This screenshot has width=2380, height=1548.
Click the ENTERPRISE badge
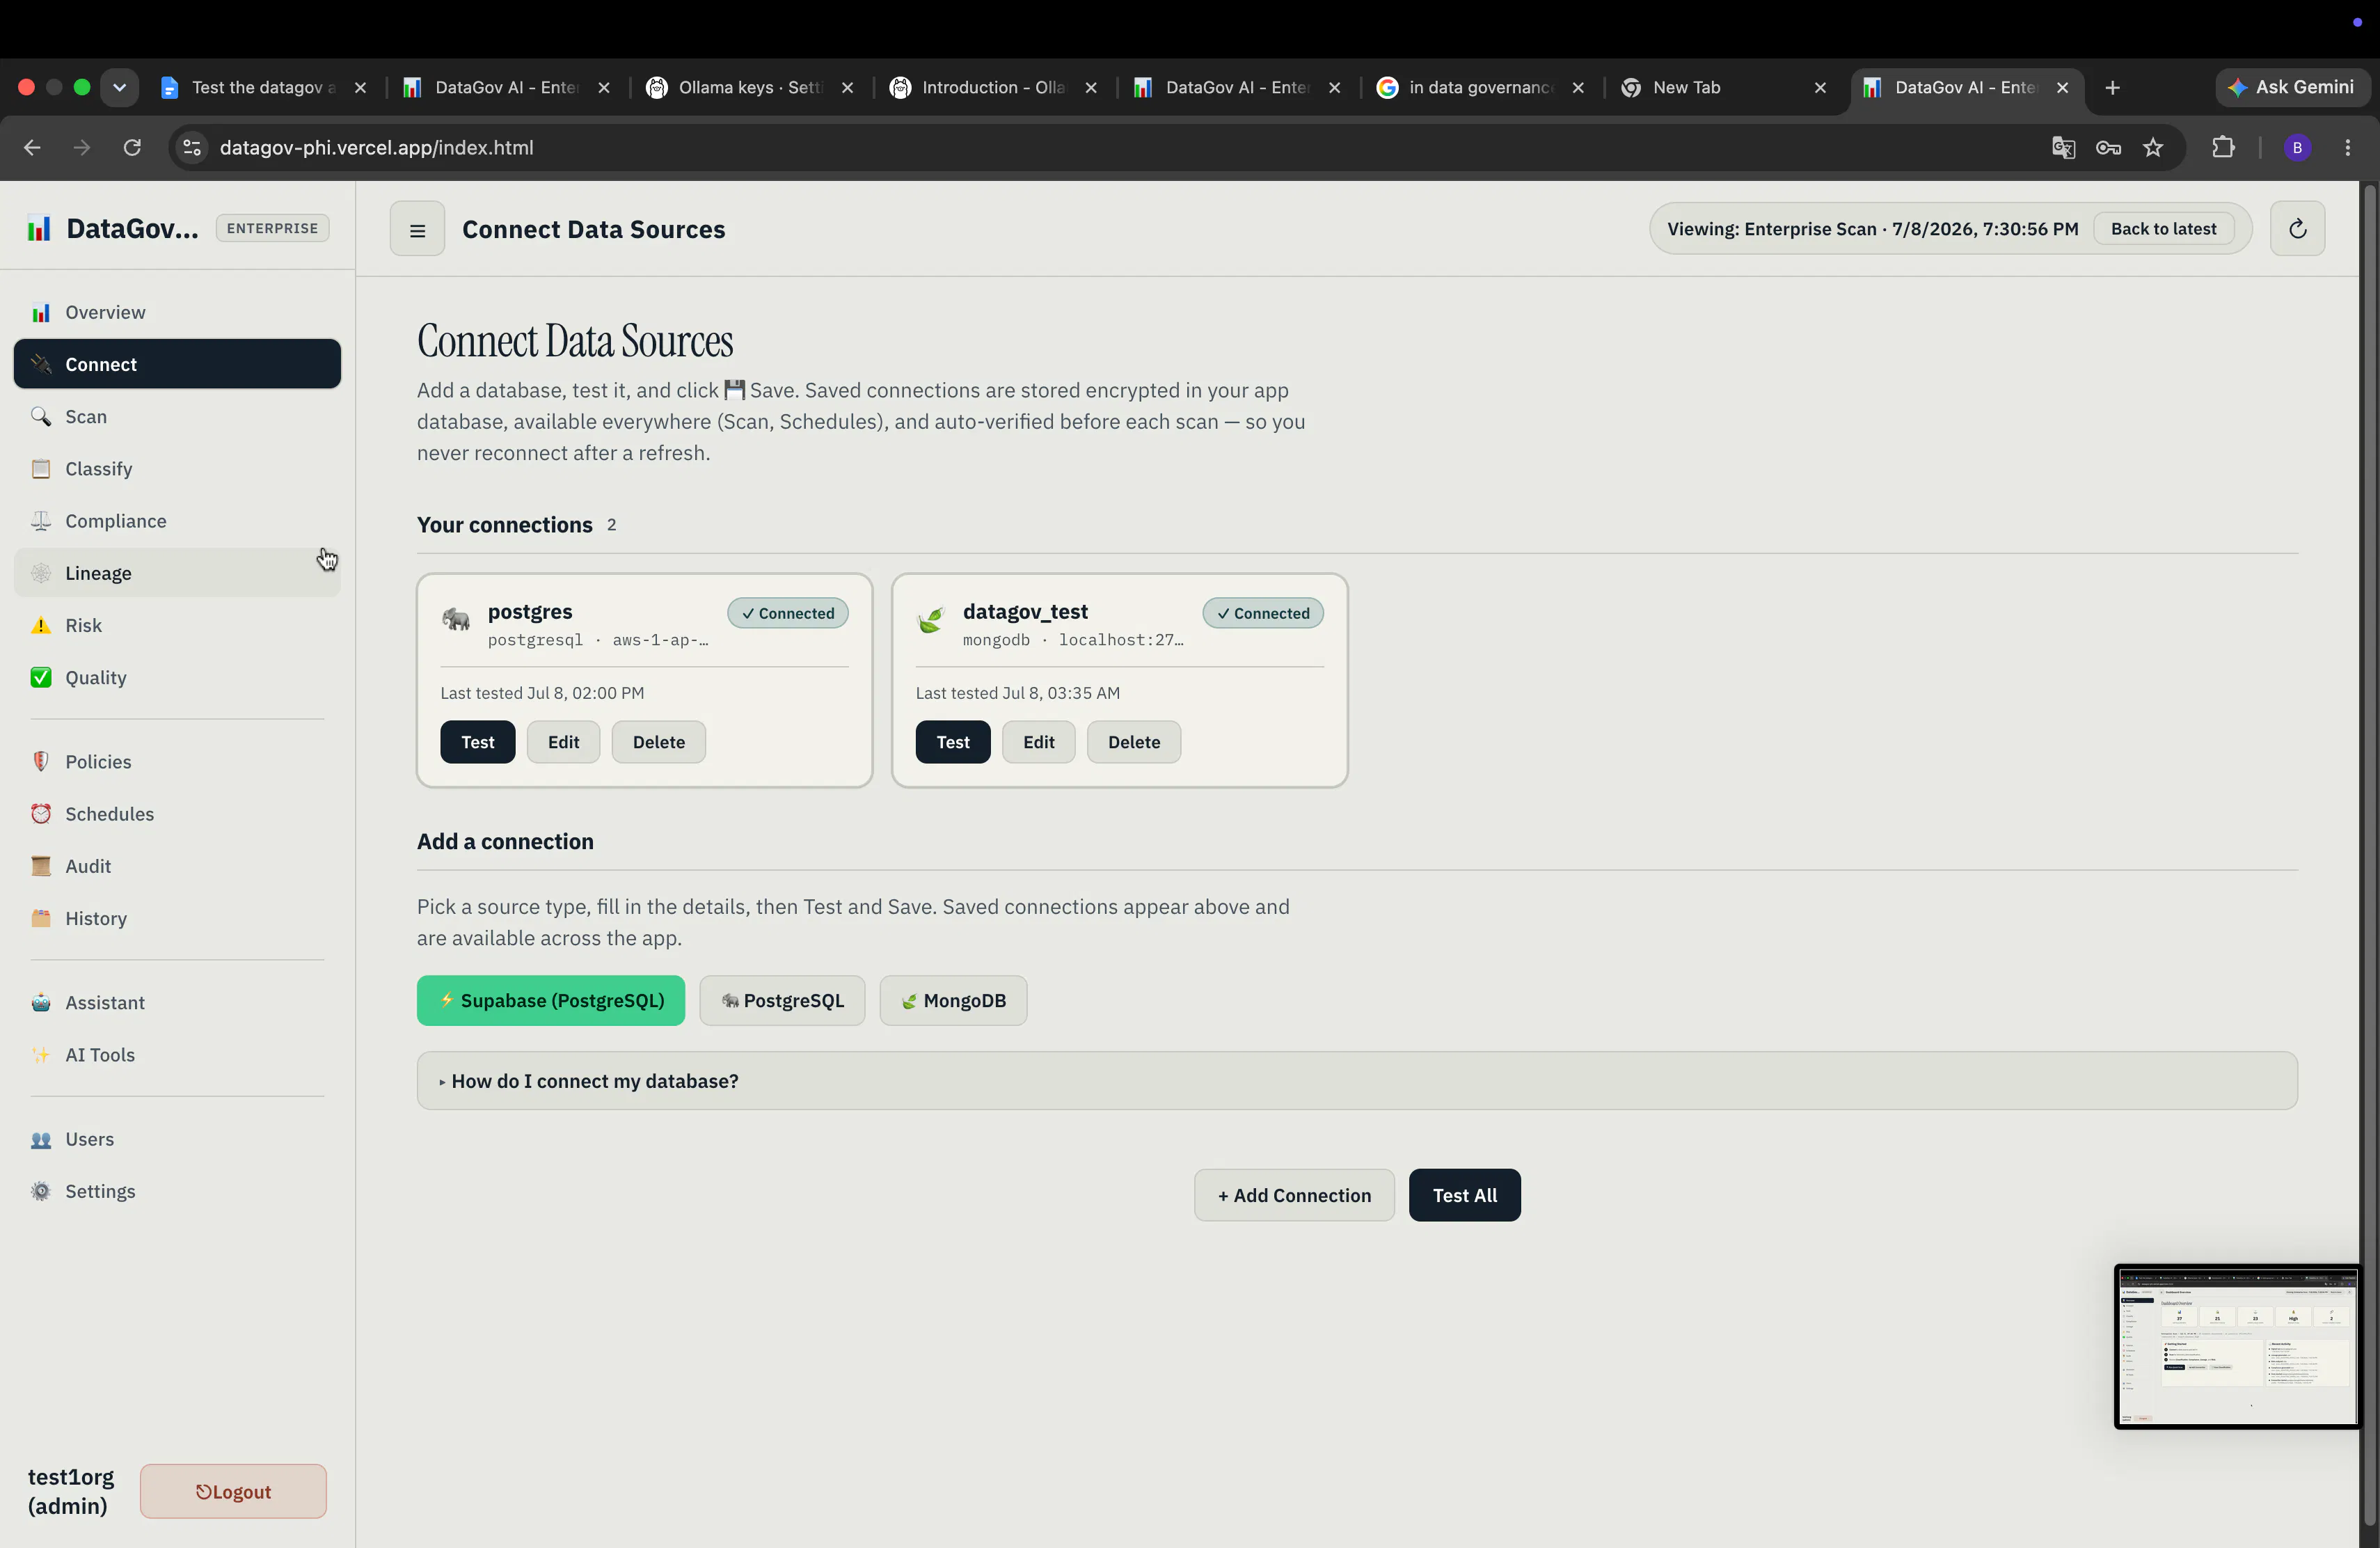pos(272,228)
